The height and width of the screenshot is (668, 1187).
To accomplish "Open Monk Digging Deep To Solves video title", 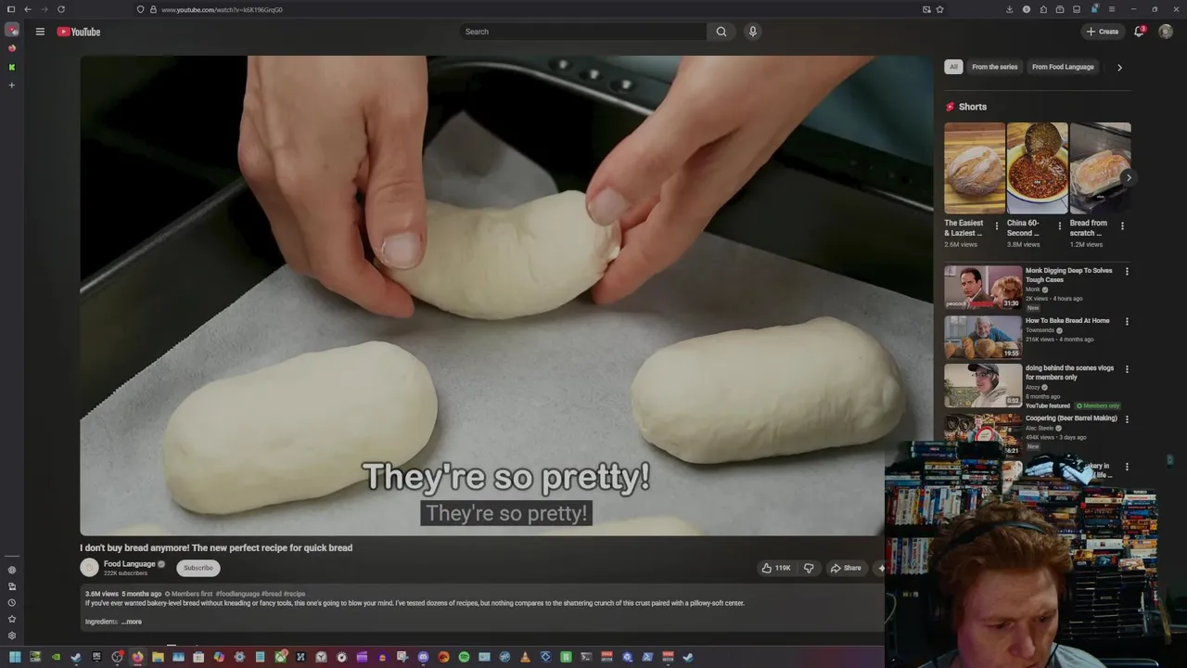I will click(1068, 275).
